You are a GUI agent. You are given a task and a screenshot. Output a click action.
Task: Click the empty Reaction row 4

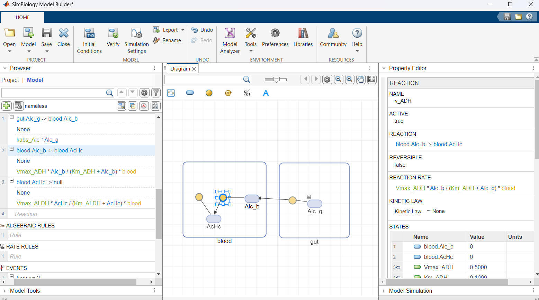[x=82, y=214]
